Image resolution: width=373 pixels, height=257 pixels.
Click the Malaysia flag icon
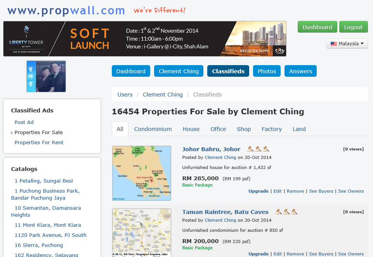point(333,44)
